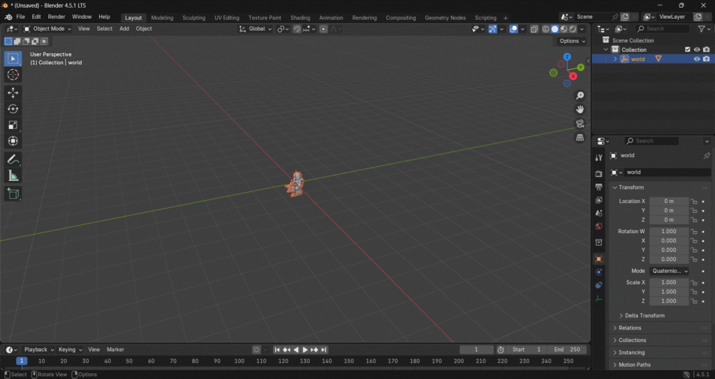The height and width of the screenshot is (379, 715).
Task: Toggle X-ray display mode
Action: point(534,29)
